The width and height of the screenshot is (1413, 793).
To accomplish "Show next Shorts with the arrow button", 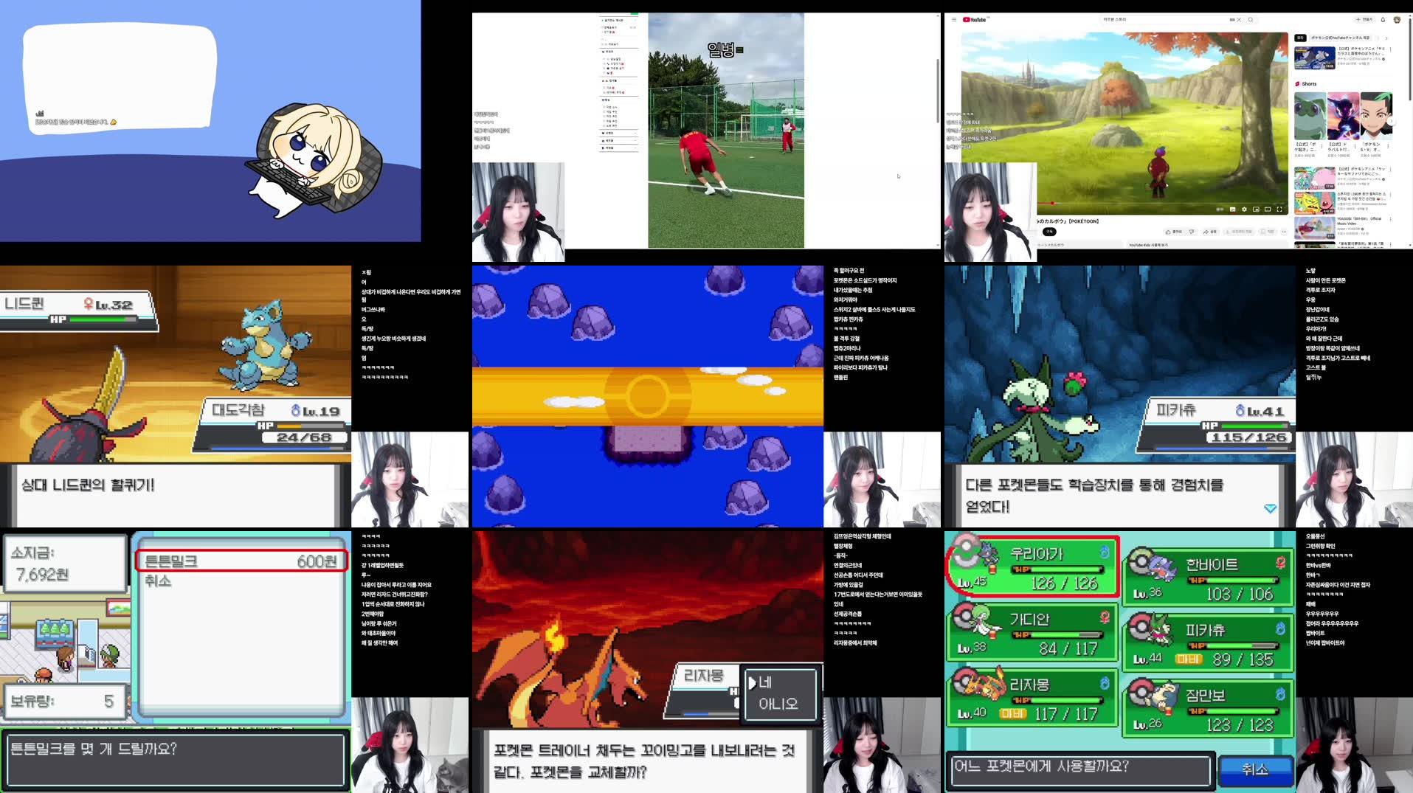I will (1391, 120).
